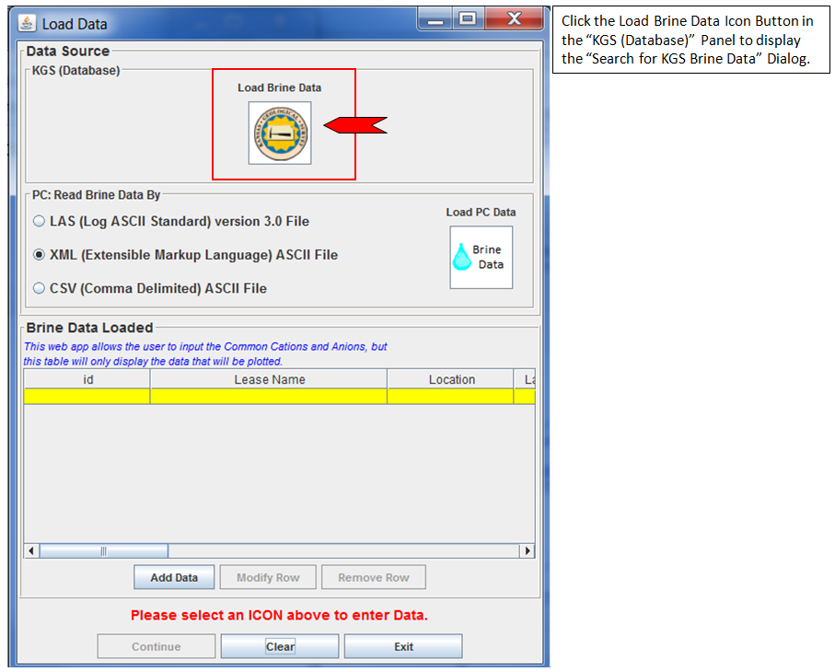Image resolution: width=835 pixels, height=672 pixels.
Task: Click the KGS Load Brine Data icon button
Action: pyautogui.click(x=280, y=133)
